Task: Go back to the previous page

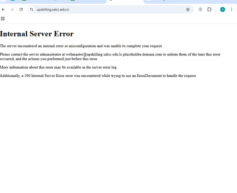Action: pos(3,9)
